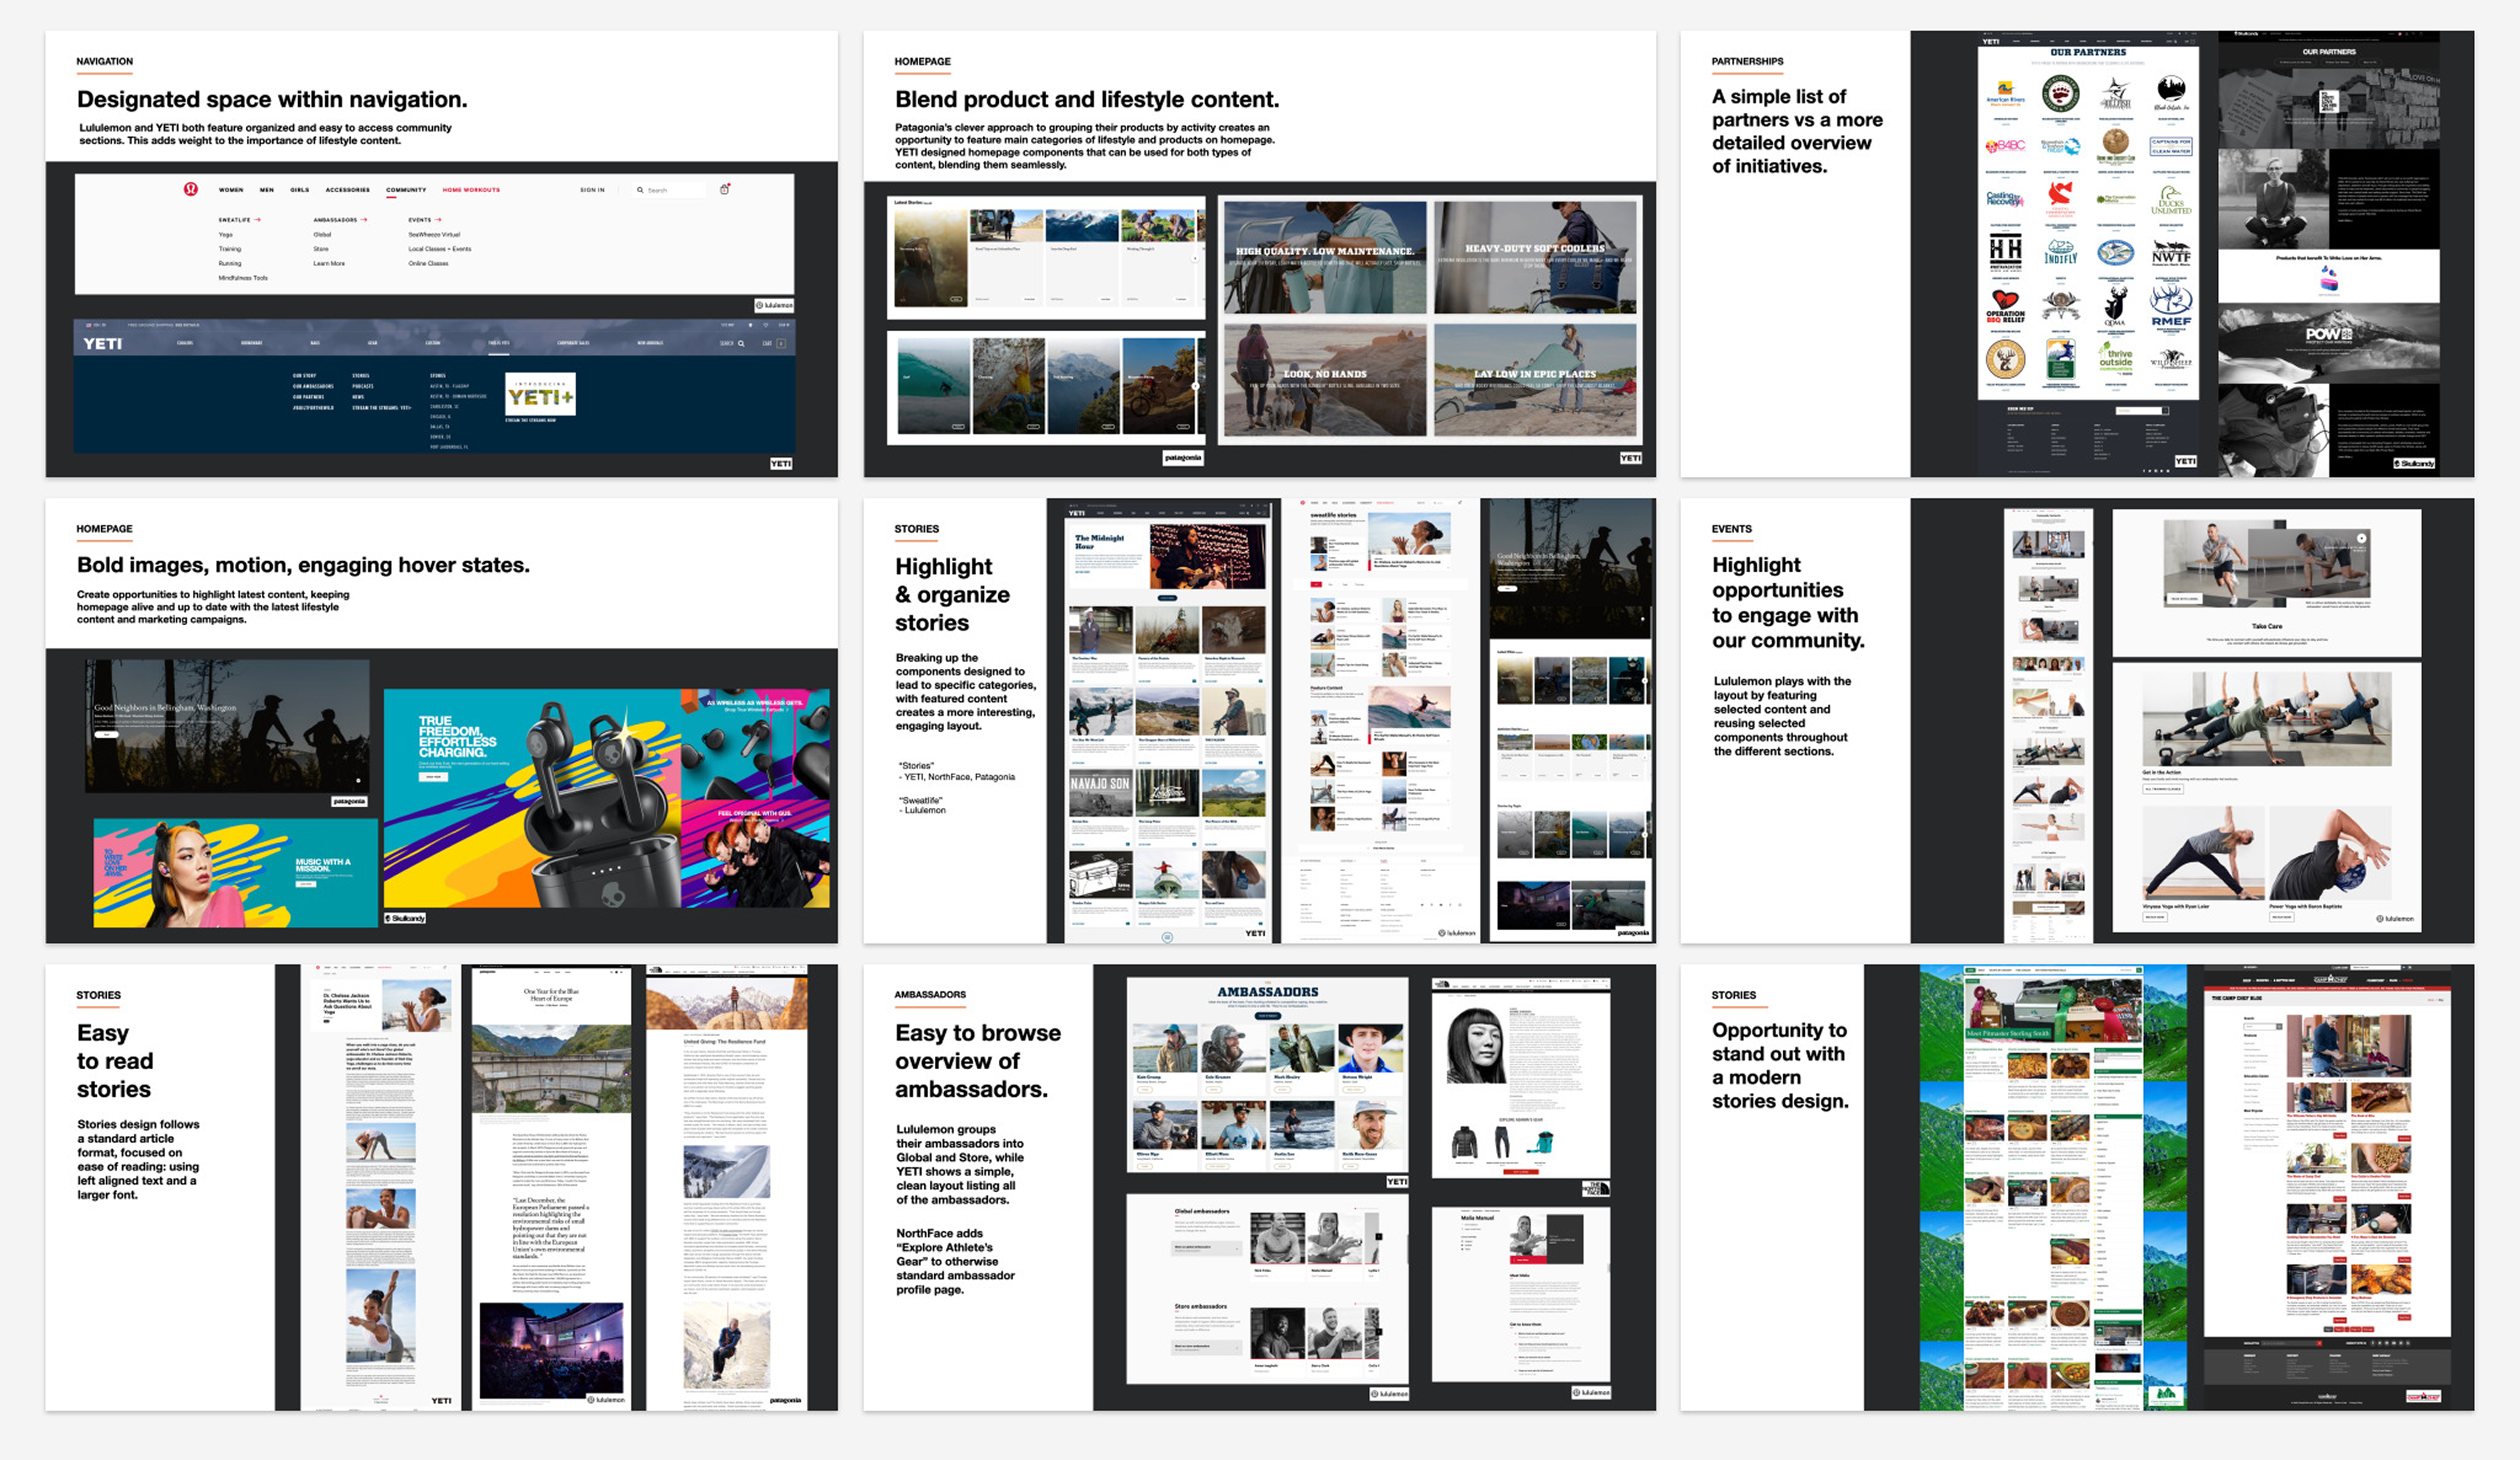Click the RMEF elk partner logo
This screenshot has height=1460, width=2520.
pyautogui.click(x=2170, y=306)
